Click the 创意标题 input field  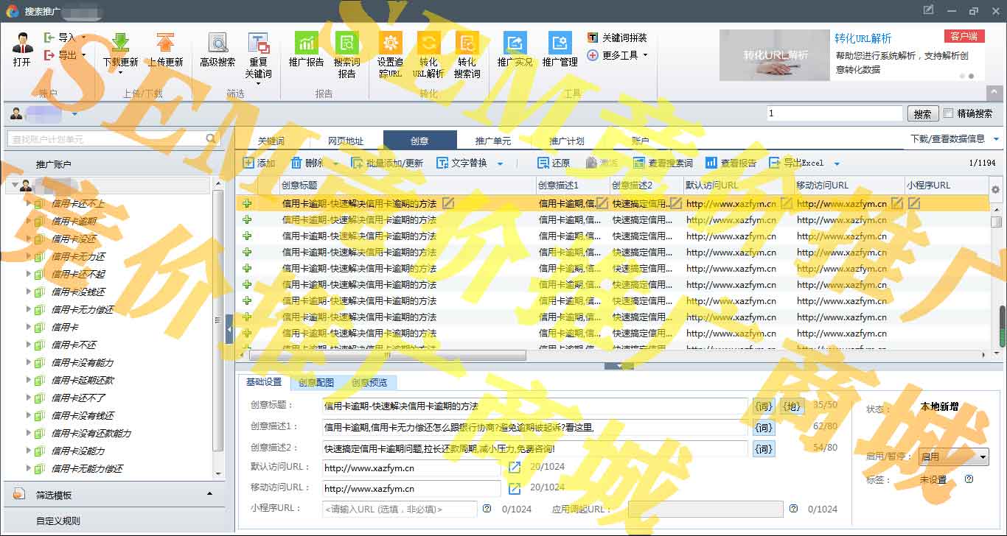tap(534, 406)
